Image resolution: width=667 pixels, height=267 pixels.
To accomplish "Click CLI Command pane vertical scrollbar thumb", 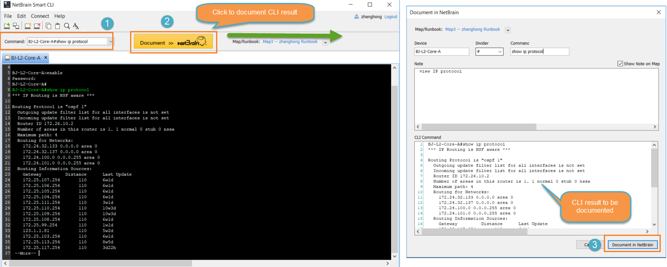I will tap(655, 167).
